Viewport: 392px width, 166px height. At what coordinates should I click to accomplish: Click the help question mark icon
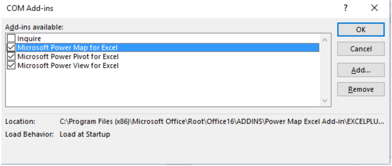tap(345, 8)
